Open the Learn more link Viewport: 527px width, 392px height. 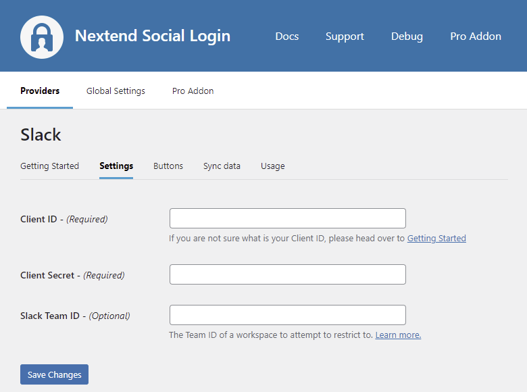398,335
